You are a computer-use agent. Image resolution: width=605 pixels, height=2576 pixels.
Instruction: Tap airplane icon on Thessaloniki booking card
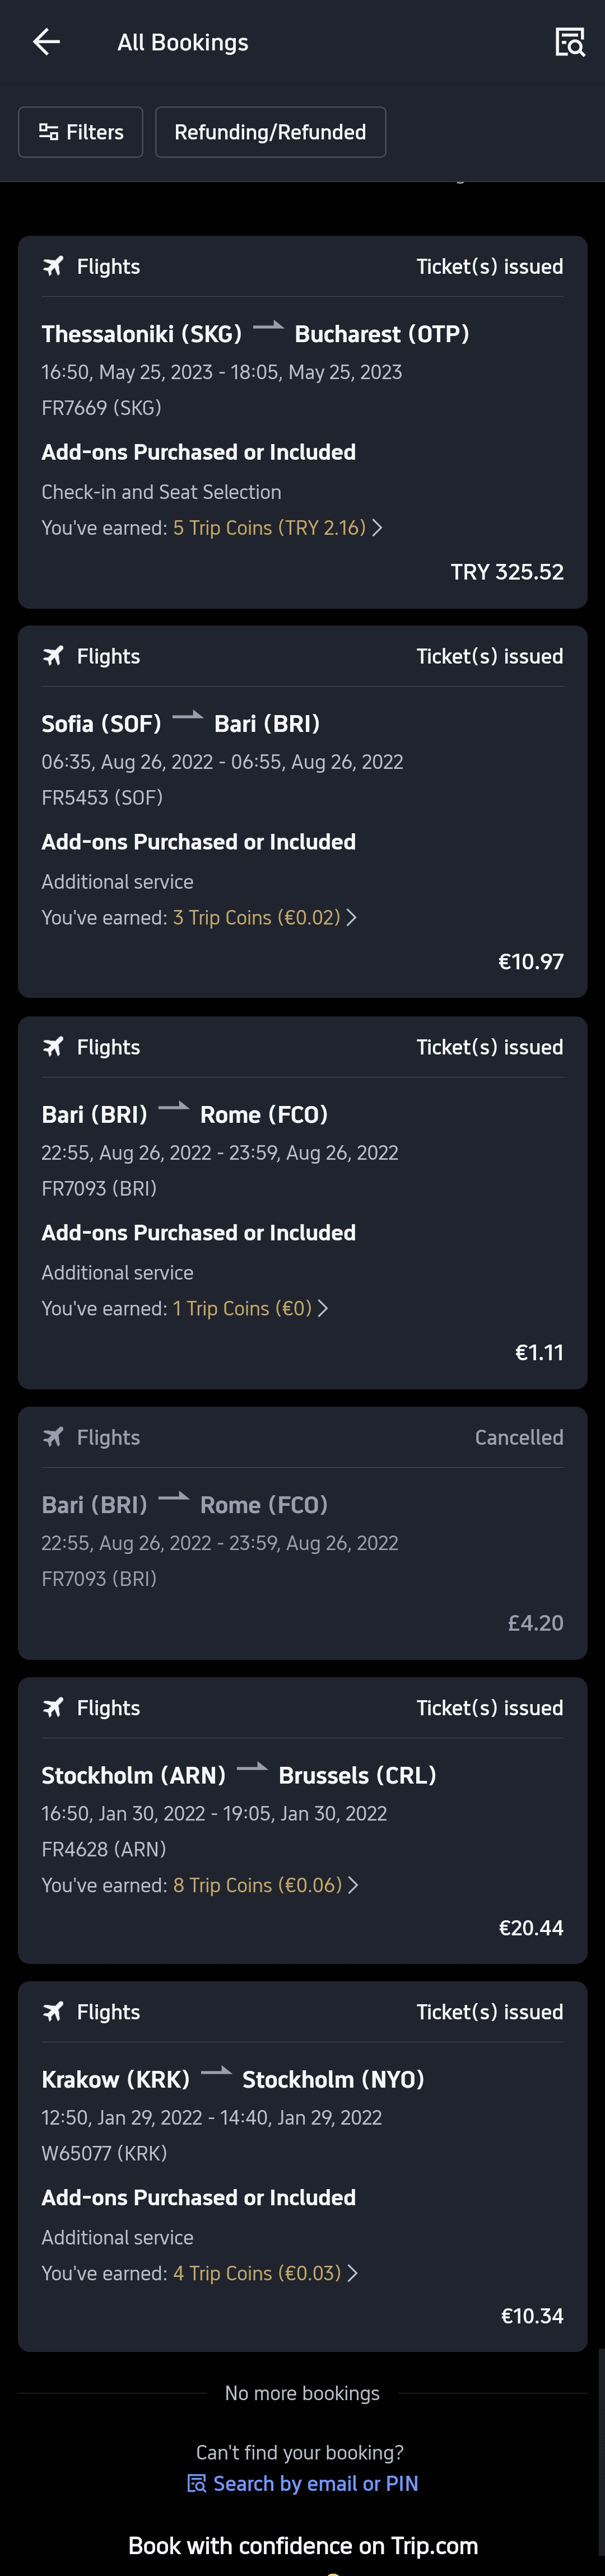click(x=53, y=266)
